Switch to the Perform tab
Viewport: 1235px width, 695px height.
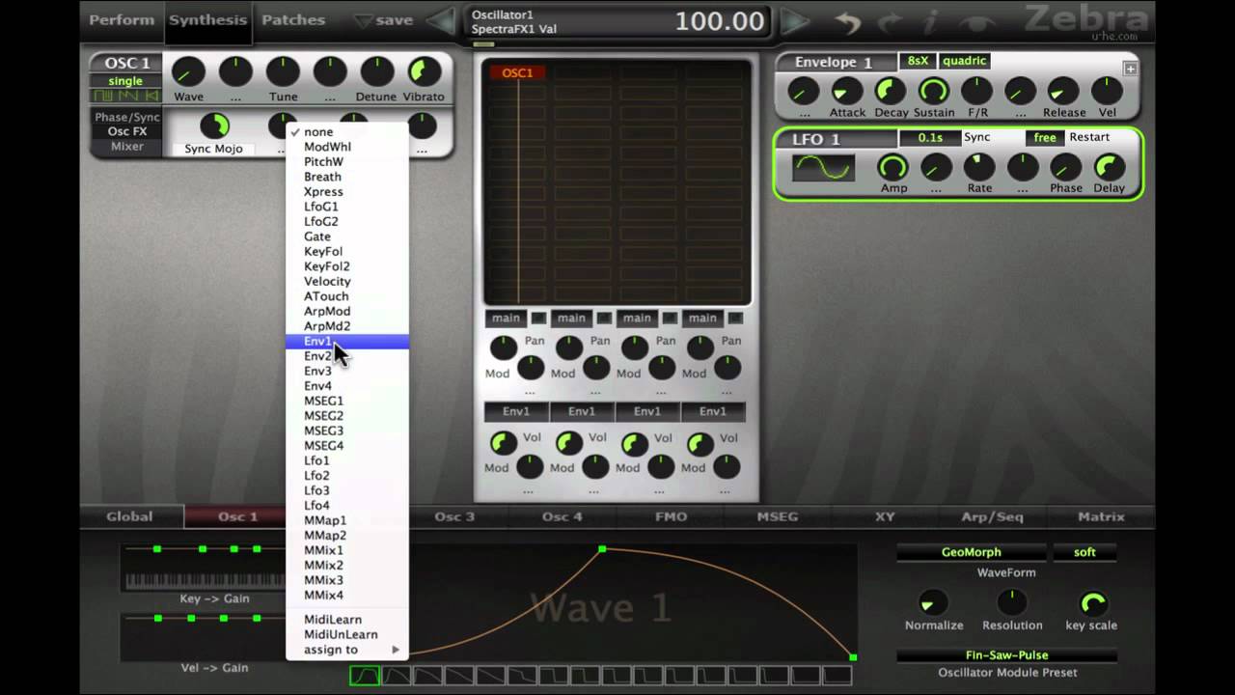[x=122, y=19]
